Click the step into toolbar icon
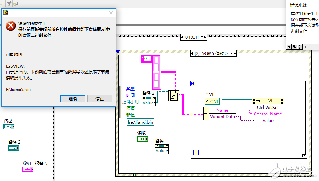This screenshot has height=181, width=319. tap(2, 4)
